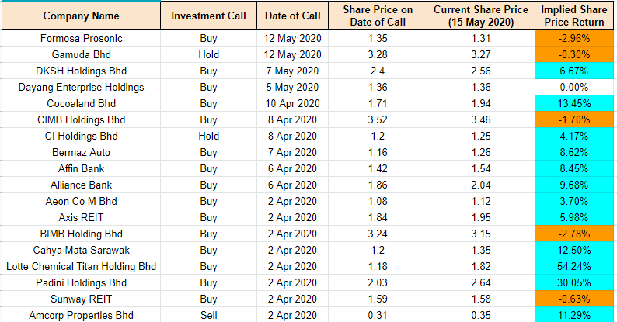Click the Company Name header cell
This screenshot has width=617, height=322.
click(x=80, y=16)
